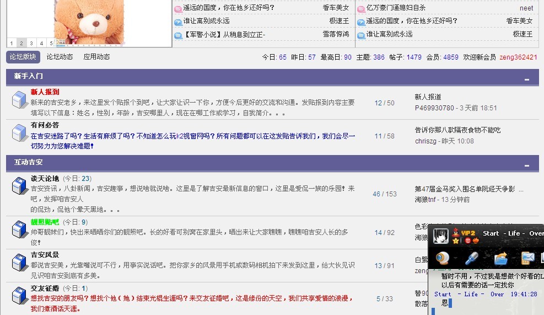Click the forum icon beside 有问必答

click(19, 133)
